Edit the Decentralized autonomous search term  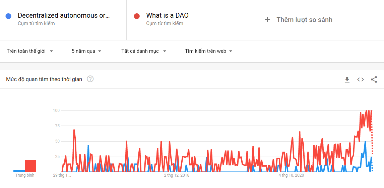click(64, 15)
